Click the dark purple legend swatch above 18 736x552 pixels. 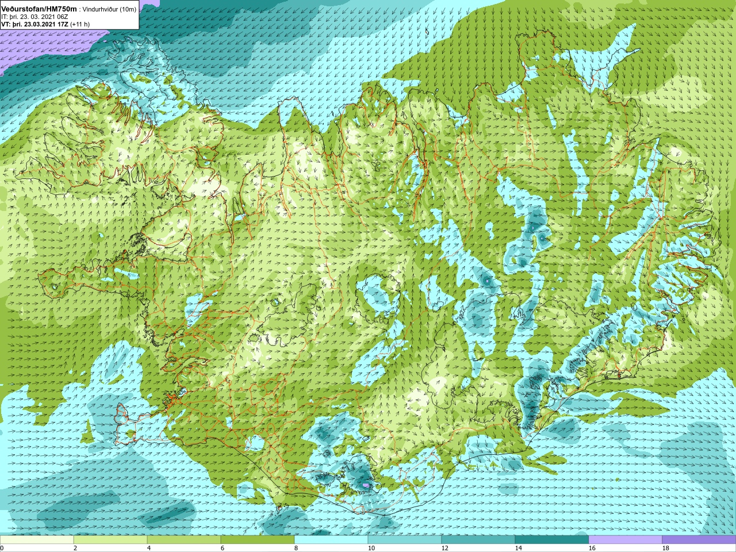coord(699,540)
